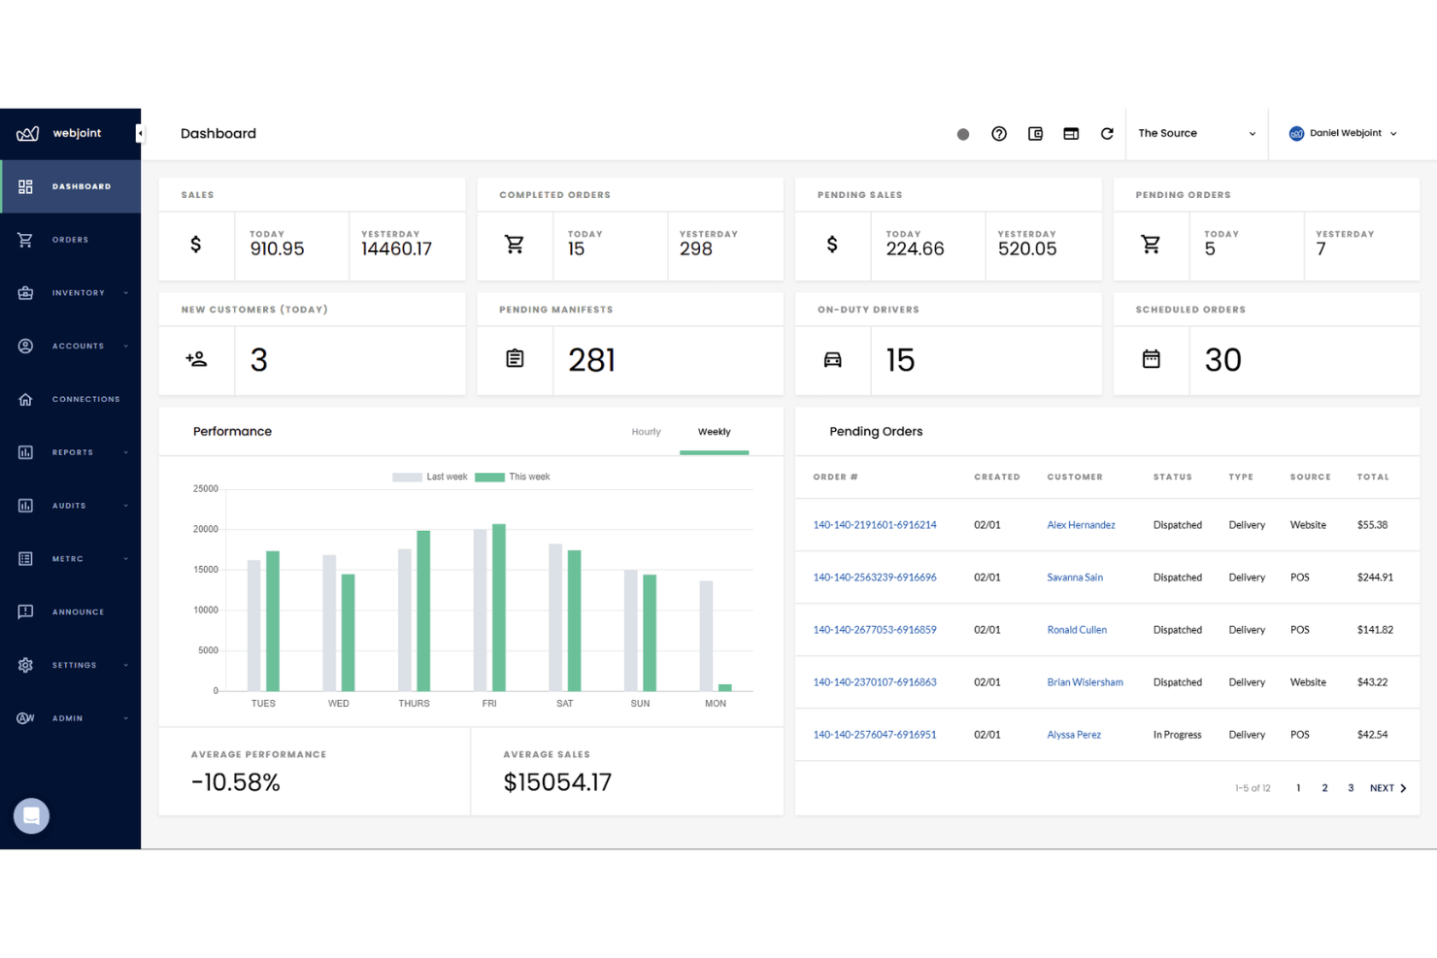The image size is (1437, 958).
Task: Click the Reports sidebar icon
Action: point(25,452)
